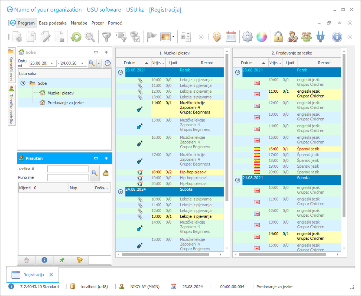Screen dimensions: 361x296
Task: Select the 16:00 Španski jezik row
Action: (287, 149)
